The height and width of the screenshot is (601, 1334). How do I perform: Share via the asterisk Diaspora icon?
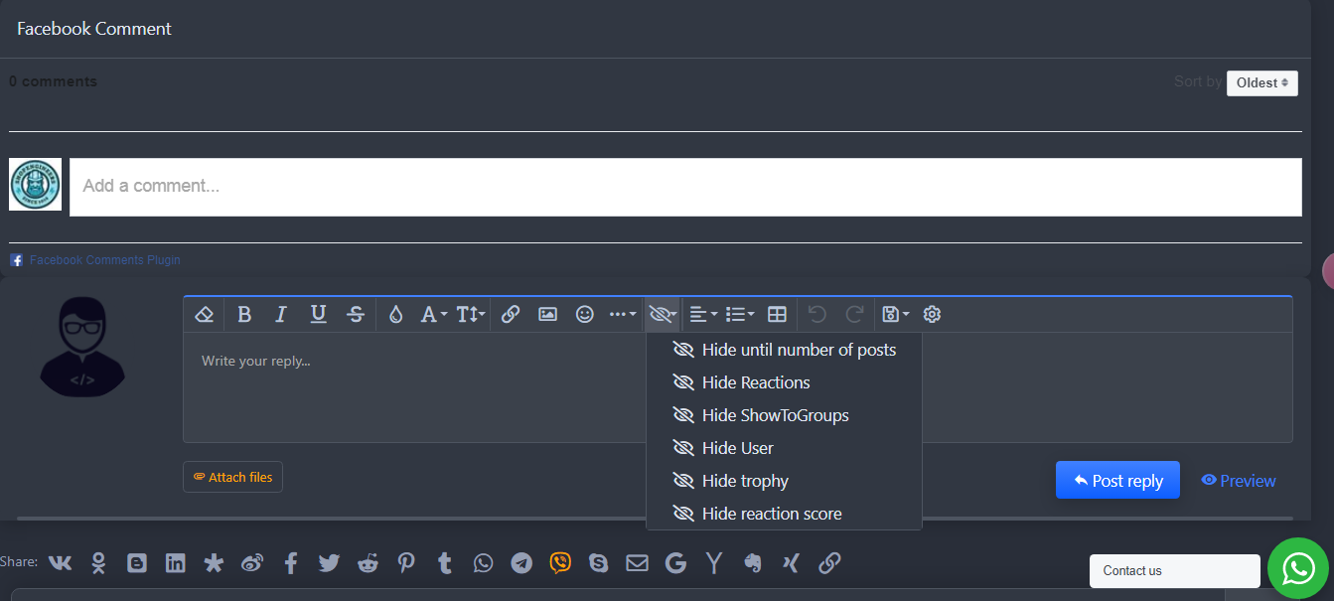point(214,563)
